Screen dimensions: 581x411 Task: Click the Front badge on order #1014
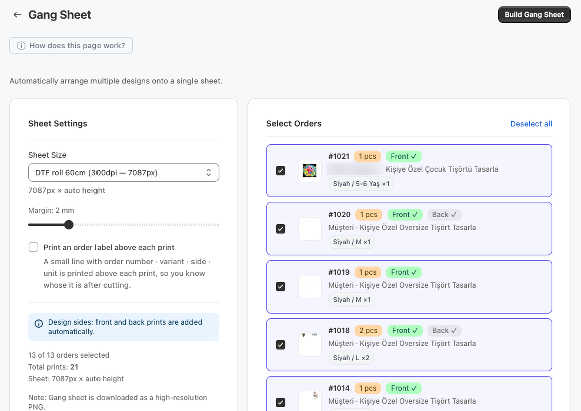point(404,388)
